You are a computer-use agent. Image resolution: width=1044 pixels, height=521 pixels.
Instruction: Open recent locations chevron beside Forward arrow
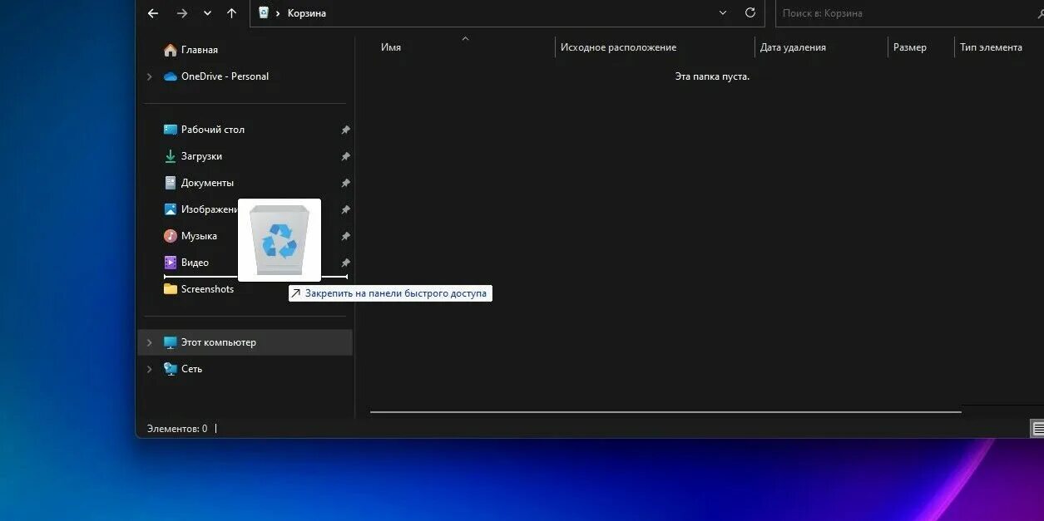pyautogui.click(x=207, y=13)
